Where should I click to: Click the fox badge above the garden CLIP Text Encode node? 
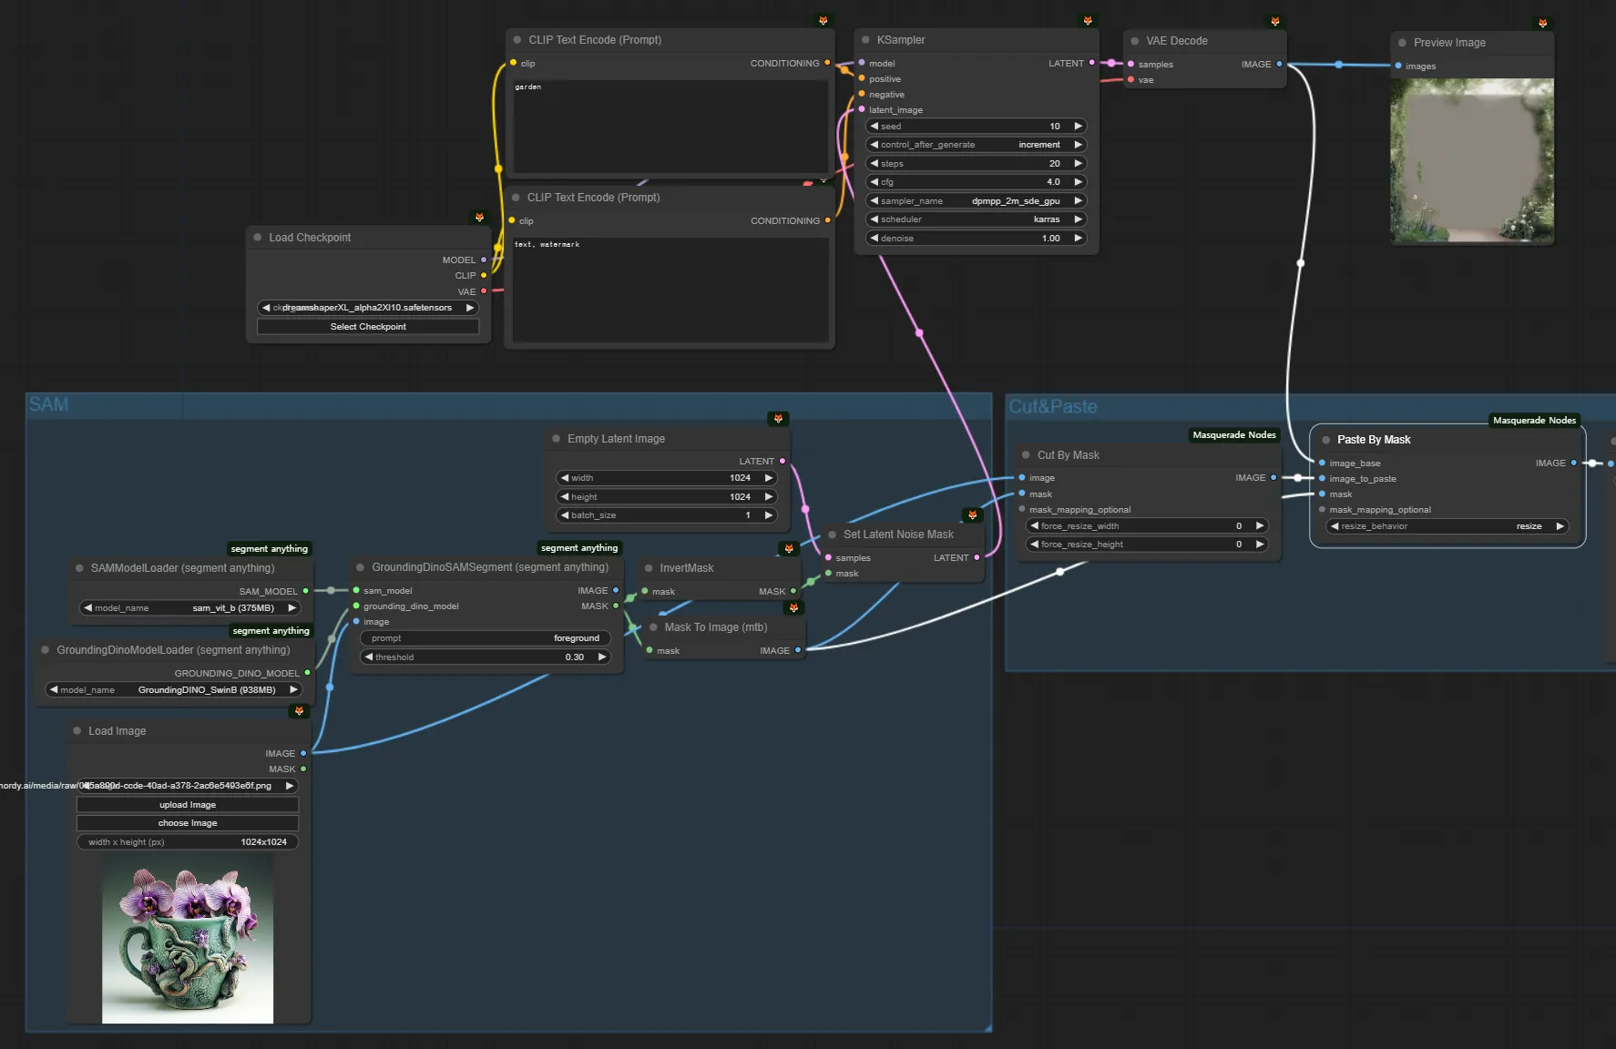tap(823, 20)
